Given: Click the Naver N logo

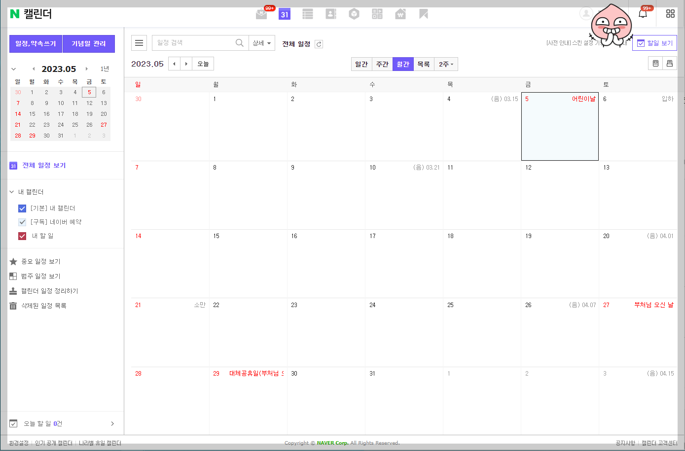Looking at the screenshot, I should point(15,14).
